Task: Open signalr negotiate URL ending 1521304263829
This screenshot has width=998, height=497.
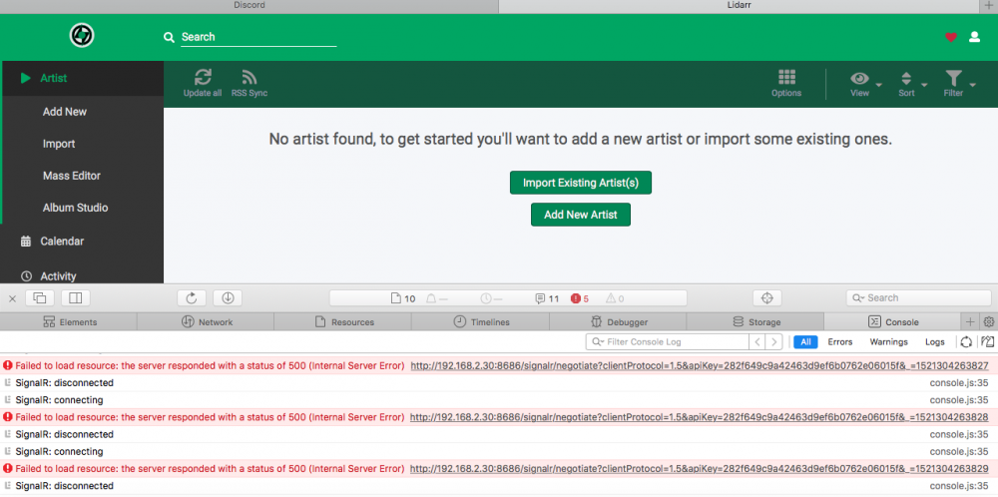Action: click(x=700, y=469)
